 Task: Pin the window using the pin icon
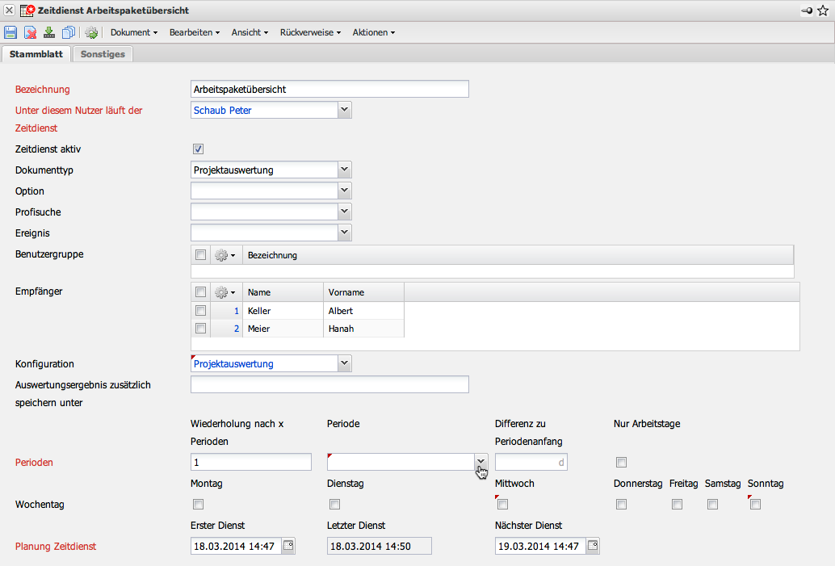[807, 10]
